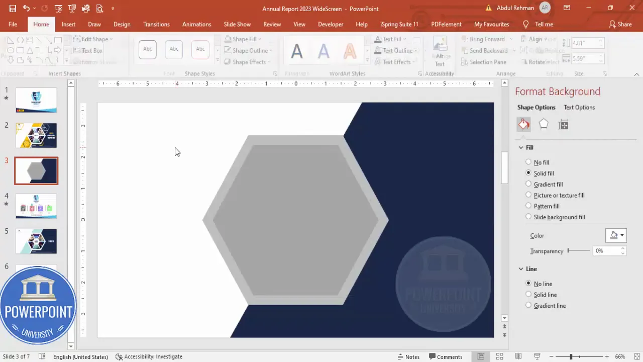Switch to Normal view icon
The height and width of the screenshot is (362, 643).
click(481, 356)
